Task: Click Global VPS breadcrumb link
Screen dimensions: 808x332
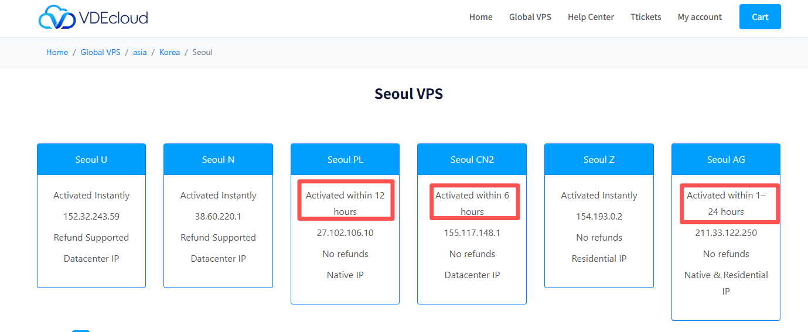Action: (100, 52)
